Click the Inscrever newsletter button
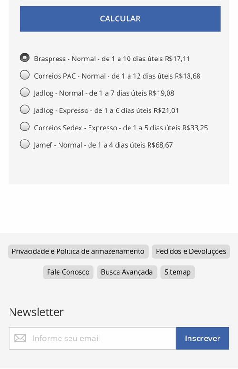 pos(202,338)
